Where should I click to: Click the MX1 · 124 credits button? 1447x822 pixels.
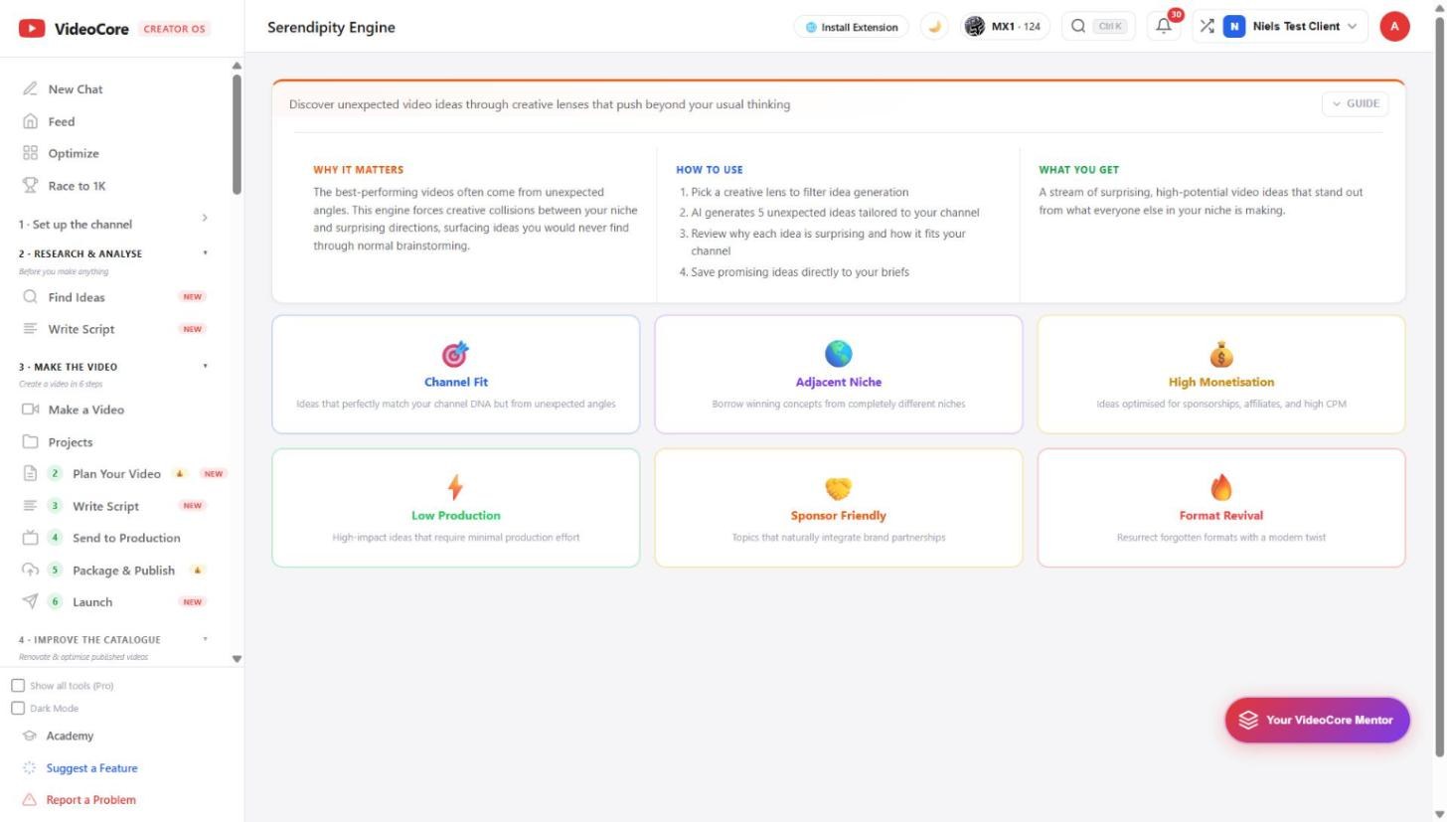click(x=1005, y=27)
